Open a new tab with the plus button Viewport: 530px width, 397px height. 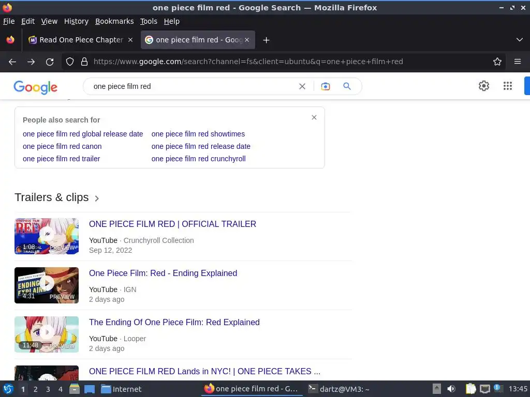coord(267,40)
